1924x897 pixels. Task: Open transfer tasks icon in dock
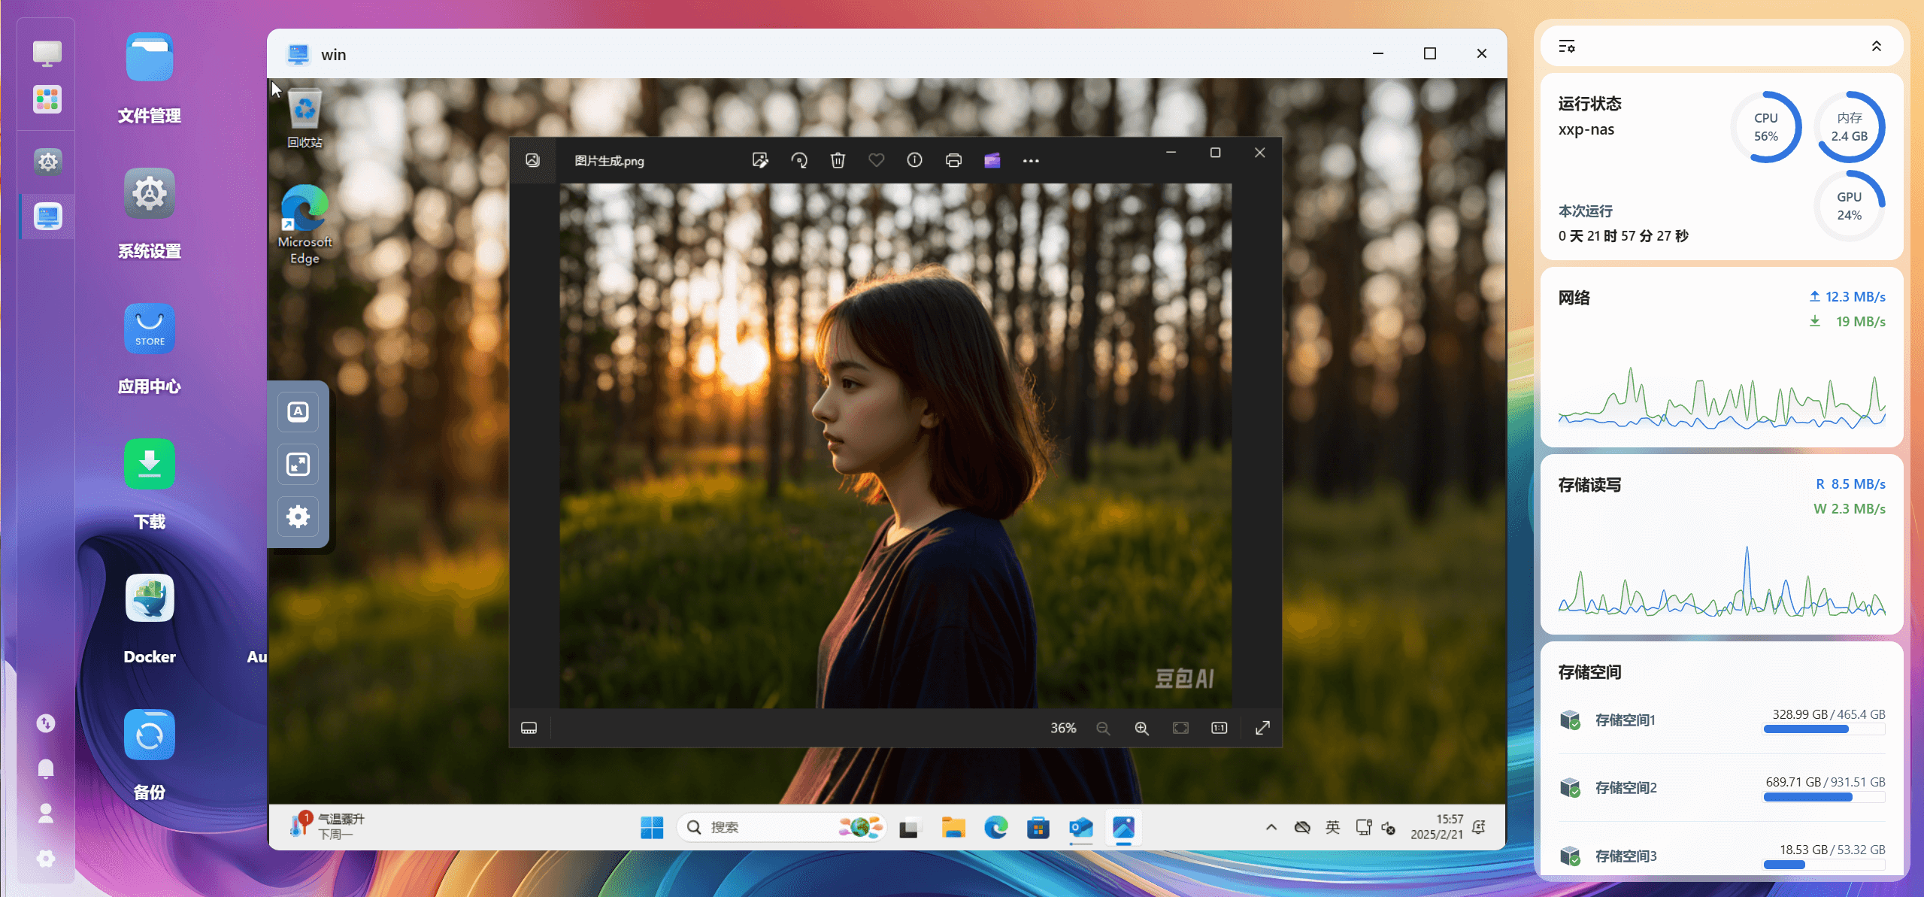[x=46, y=723]
